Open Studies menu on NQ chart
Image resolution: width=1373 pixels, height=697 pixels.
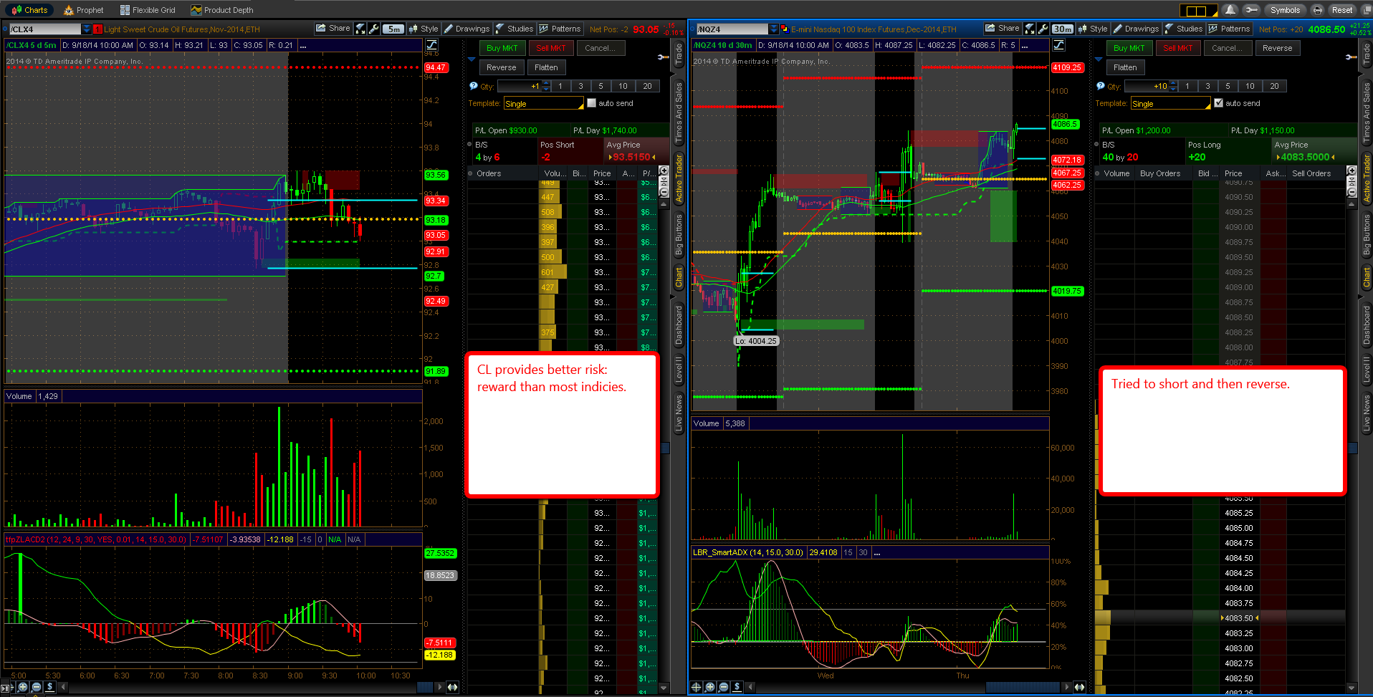click(x=1184, y=29)
